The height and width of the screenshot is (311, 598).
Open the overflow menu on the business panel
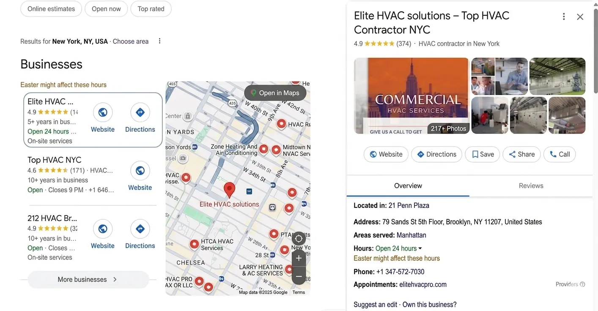(564, 16)
